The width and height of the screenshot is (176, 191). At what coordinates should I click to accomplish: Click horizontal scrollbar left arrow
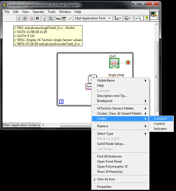43,125
